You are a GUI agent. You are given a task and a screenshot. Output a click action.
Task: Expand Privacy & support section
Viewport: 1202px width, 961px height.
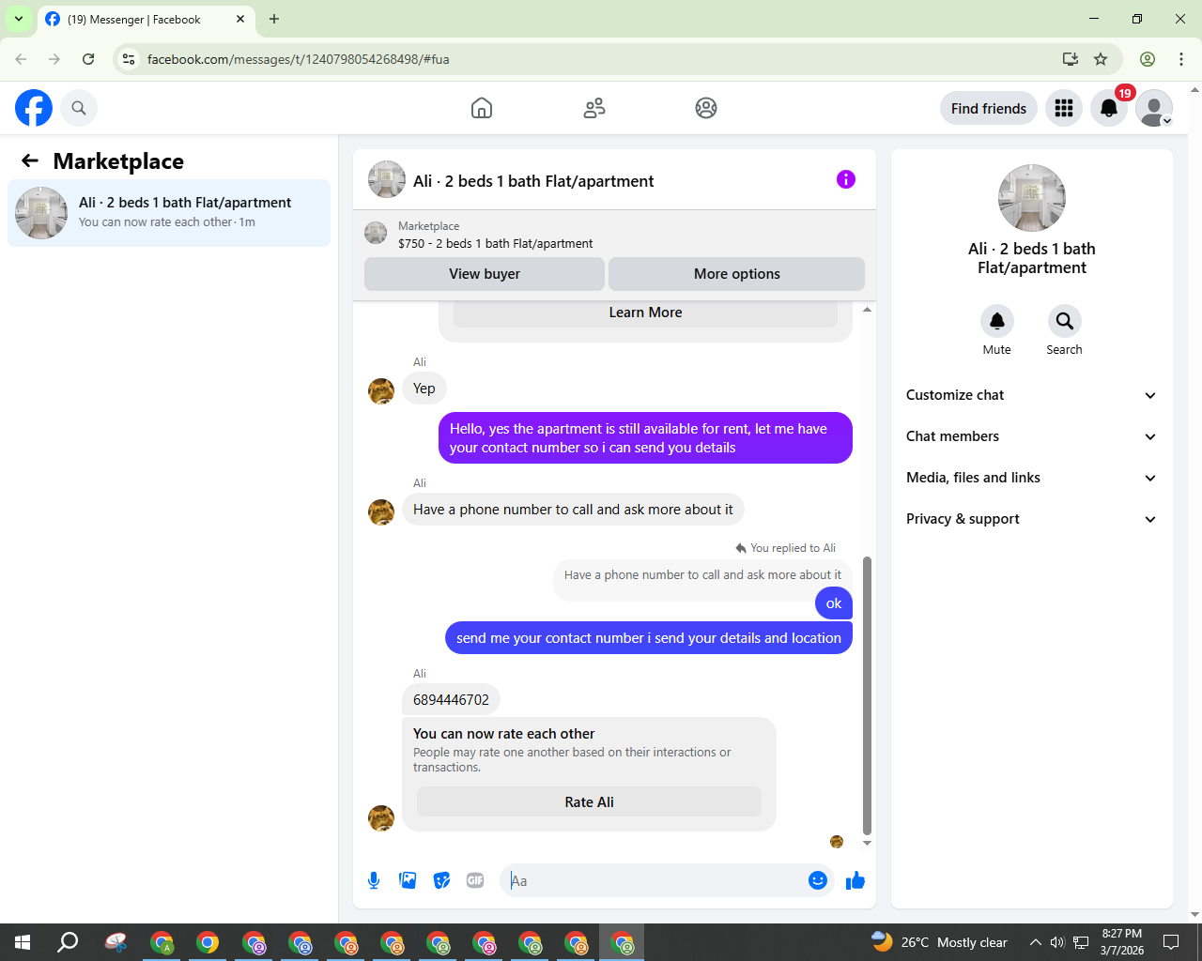pyautogui.click(x=1032, y=519)
